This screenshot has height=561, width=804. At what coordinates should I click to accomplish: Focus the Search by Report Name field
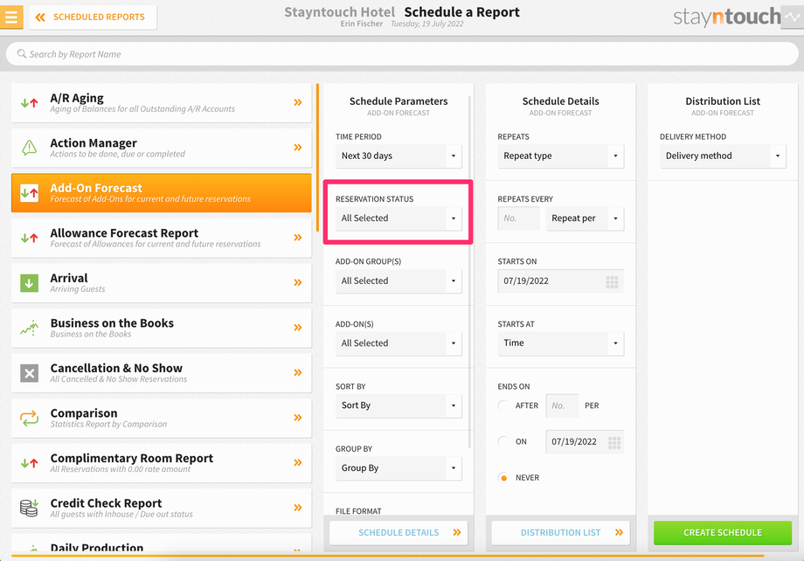[x=401, y=54]
